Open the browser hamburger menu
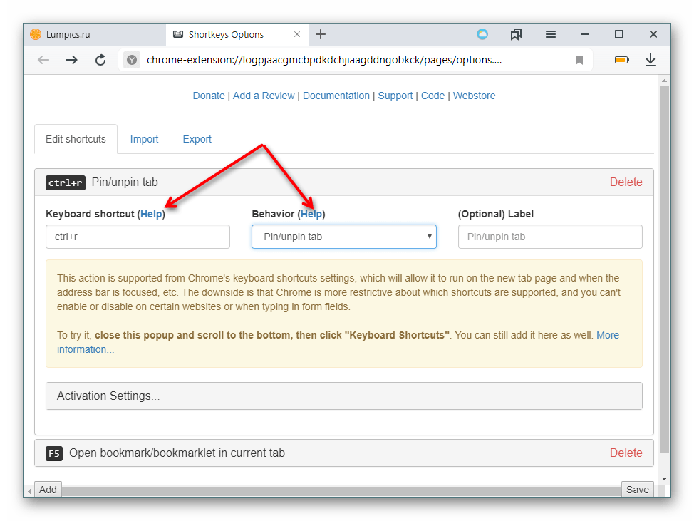Screen dimensions: 694x521 click(x=551, y=34)
